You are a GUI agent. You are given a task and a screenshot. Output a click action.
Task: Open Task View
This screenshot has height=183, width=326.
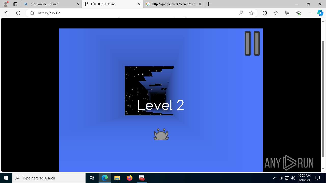92,178
